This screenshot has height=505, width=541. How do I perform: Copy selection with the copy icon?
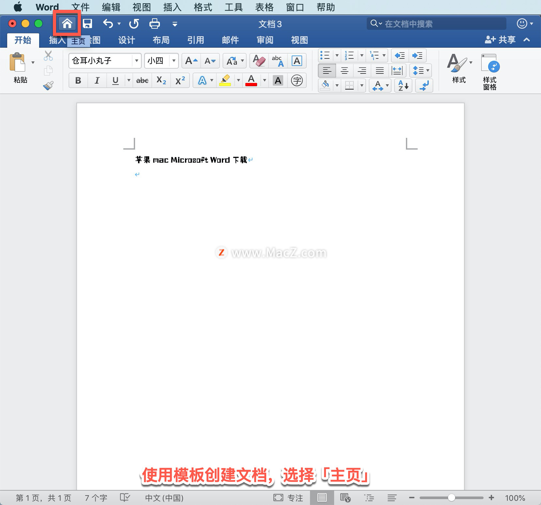pos(48,70)
